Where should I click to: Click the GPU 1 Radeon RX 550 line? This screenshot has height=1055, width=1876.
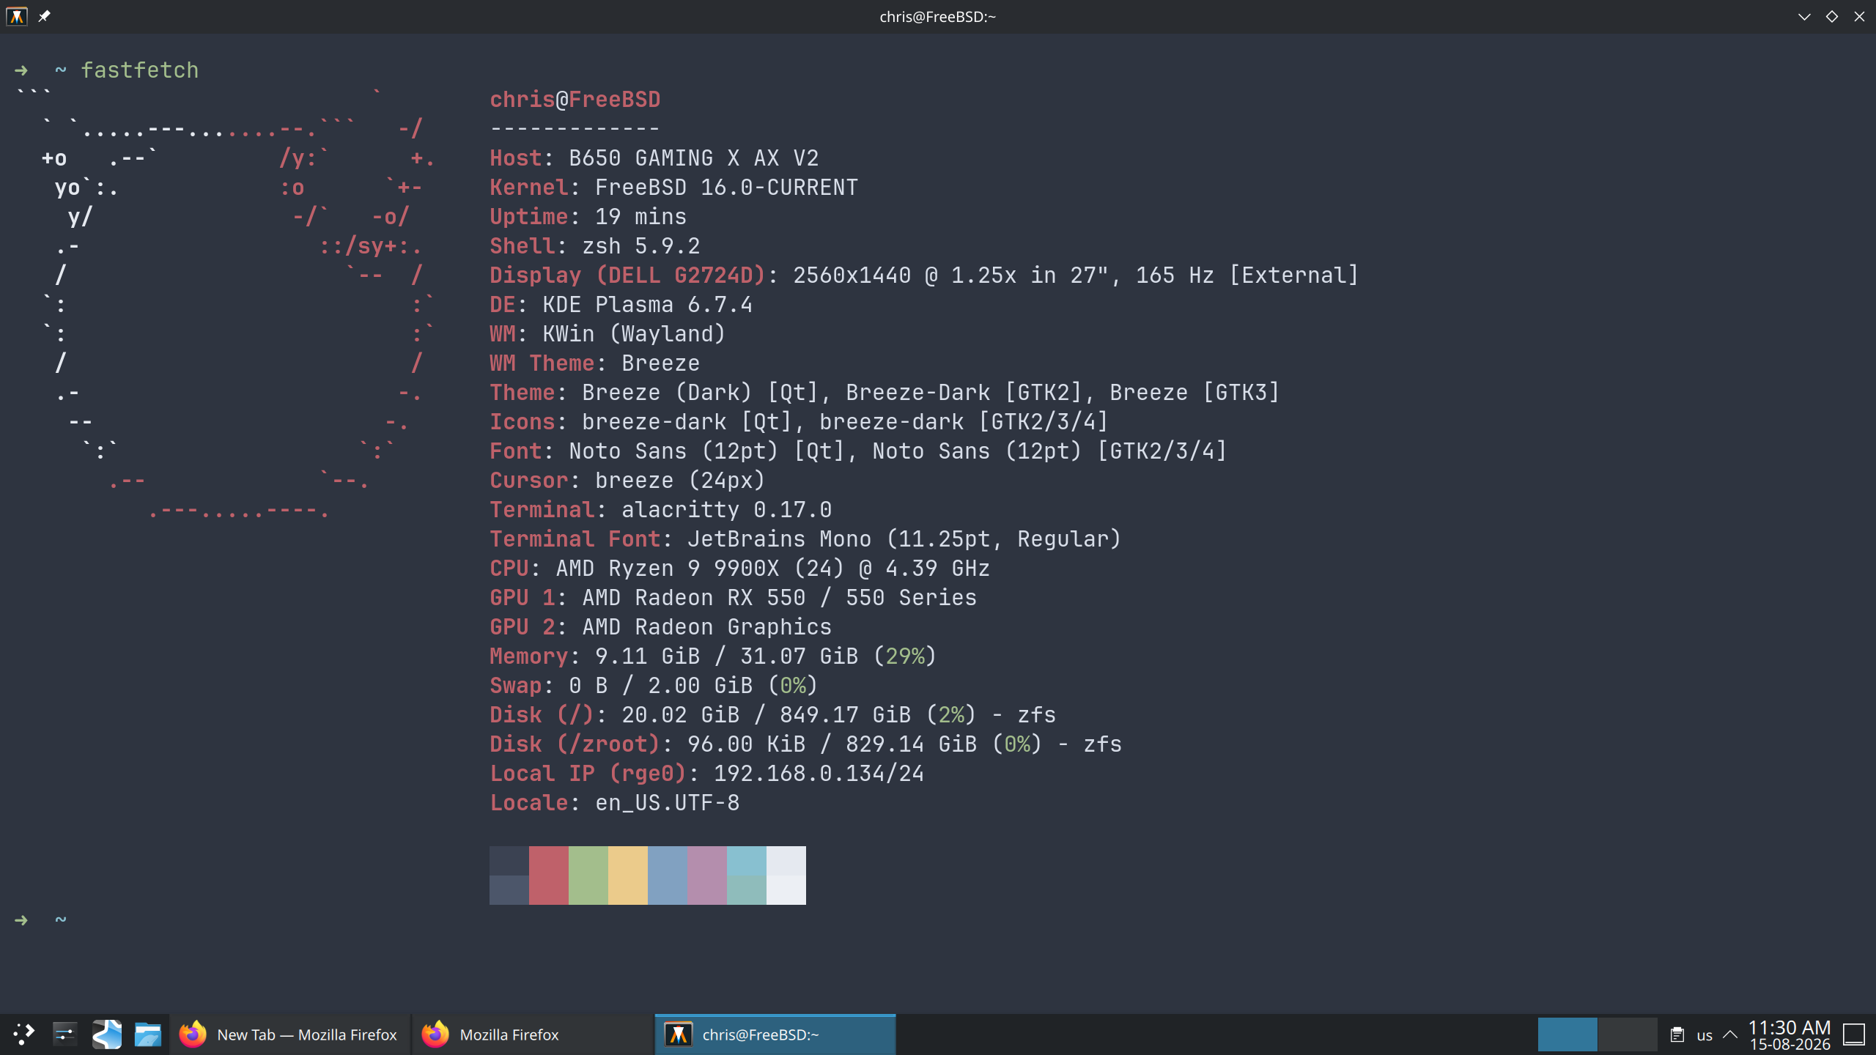pyautogui.click(x=734, y=598)
